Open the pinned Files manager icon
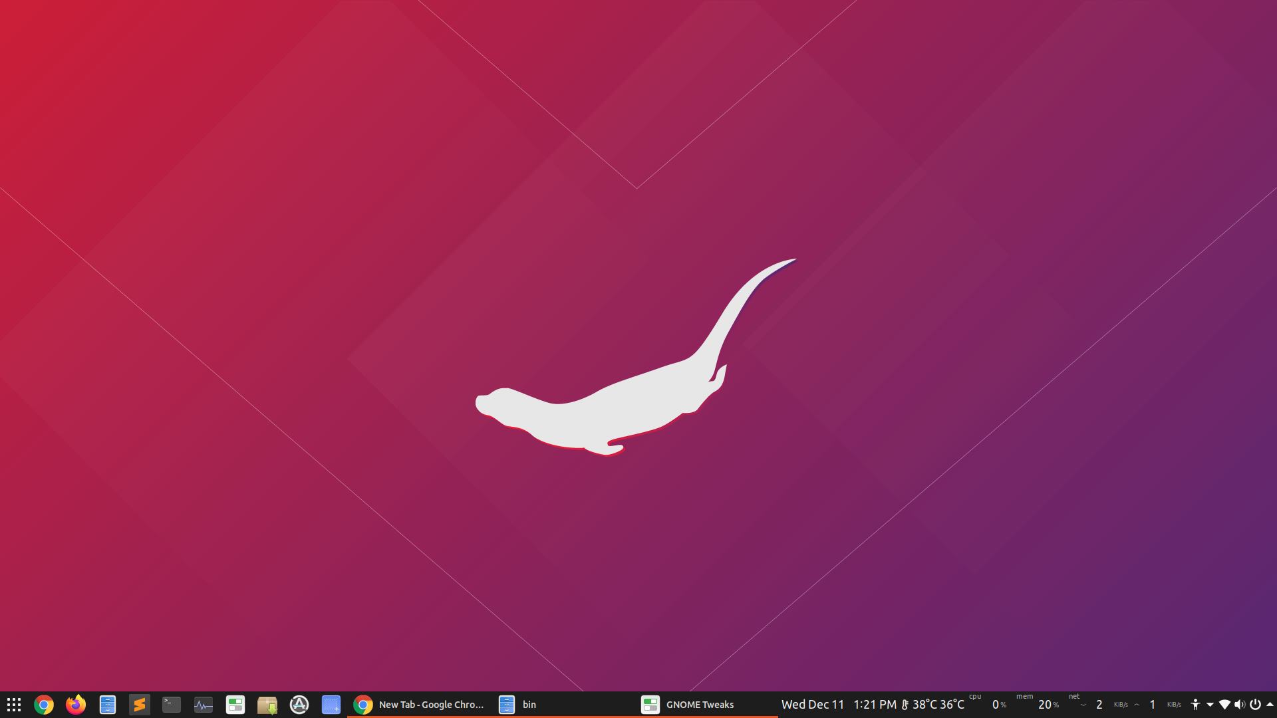Viewport: 1277px width, 718px height. click(x=108, y=705)
